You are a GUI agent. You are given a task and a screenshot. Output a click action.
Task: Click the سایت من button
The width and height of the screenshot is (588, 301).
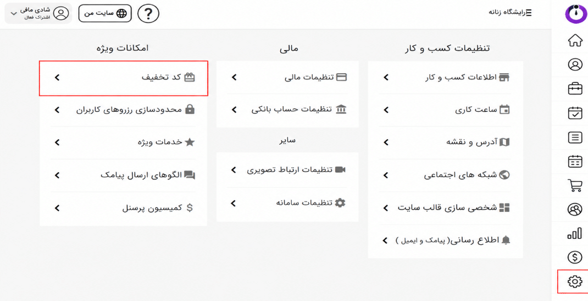[105, 14]
